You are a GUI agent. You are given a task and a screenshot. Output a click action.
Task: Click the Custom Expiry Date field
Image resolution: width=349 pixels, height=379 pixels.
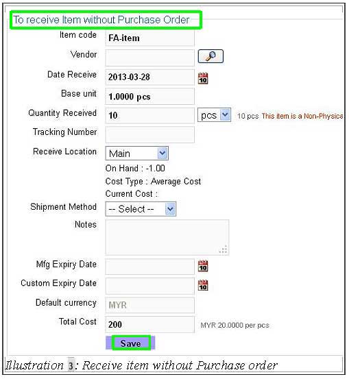[149, 286]
